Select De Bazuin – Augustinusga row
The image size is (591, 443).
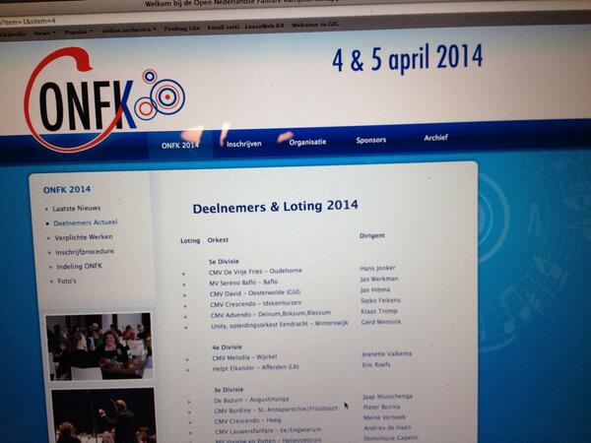click(251, 400)
